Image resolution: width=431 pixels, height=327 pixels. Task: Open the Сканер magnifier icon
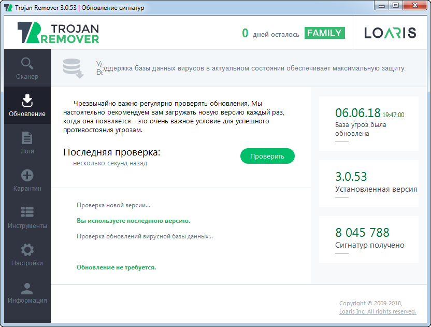click(27, 64)
